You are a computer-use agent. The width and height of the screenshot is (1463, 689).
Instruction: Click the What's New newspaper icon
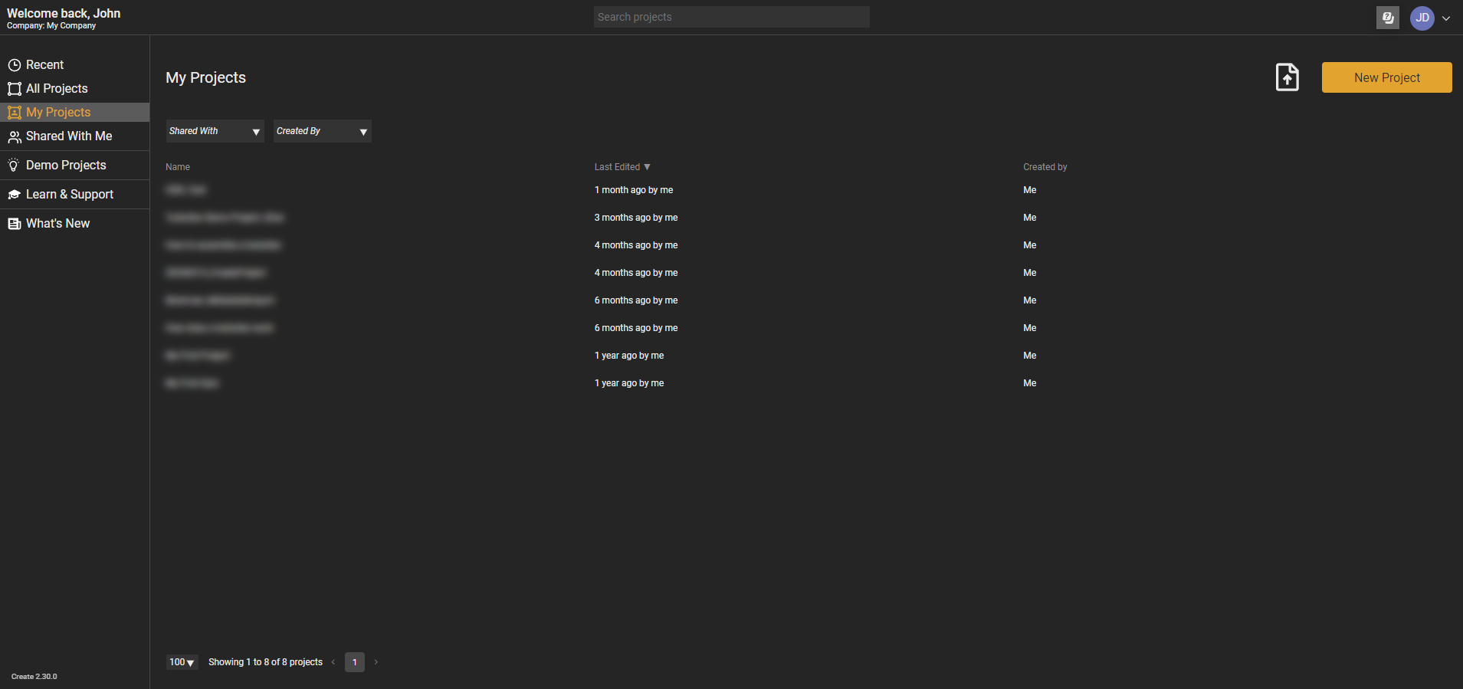tap(14, 224)
